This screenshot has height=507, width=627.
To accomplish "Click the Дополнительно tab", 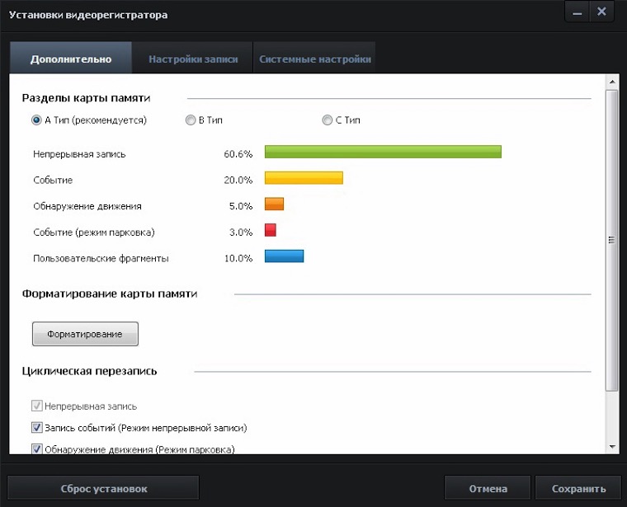I will click(x=71, y=59).
